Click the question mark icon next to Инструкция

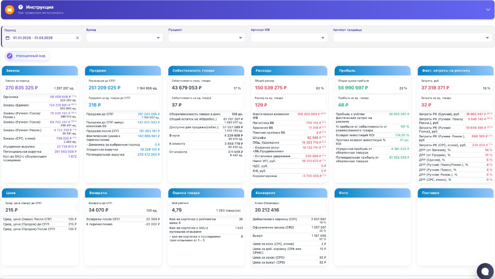tap(20, 7)
